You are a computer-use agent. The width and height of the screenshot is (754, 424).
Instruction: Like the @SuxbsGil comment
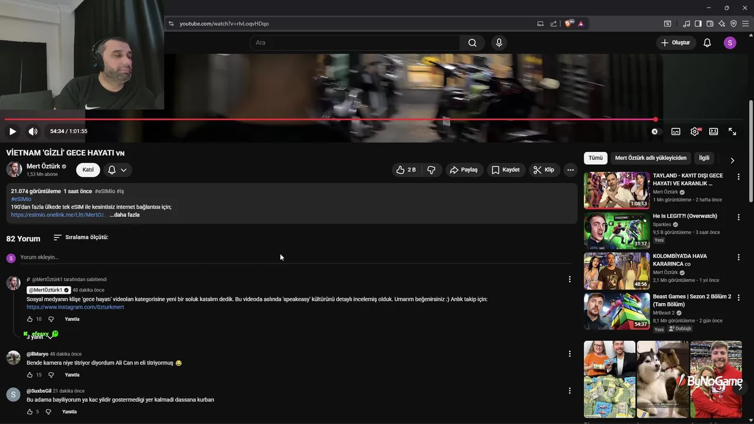[29, 412]
